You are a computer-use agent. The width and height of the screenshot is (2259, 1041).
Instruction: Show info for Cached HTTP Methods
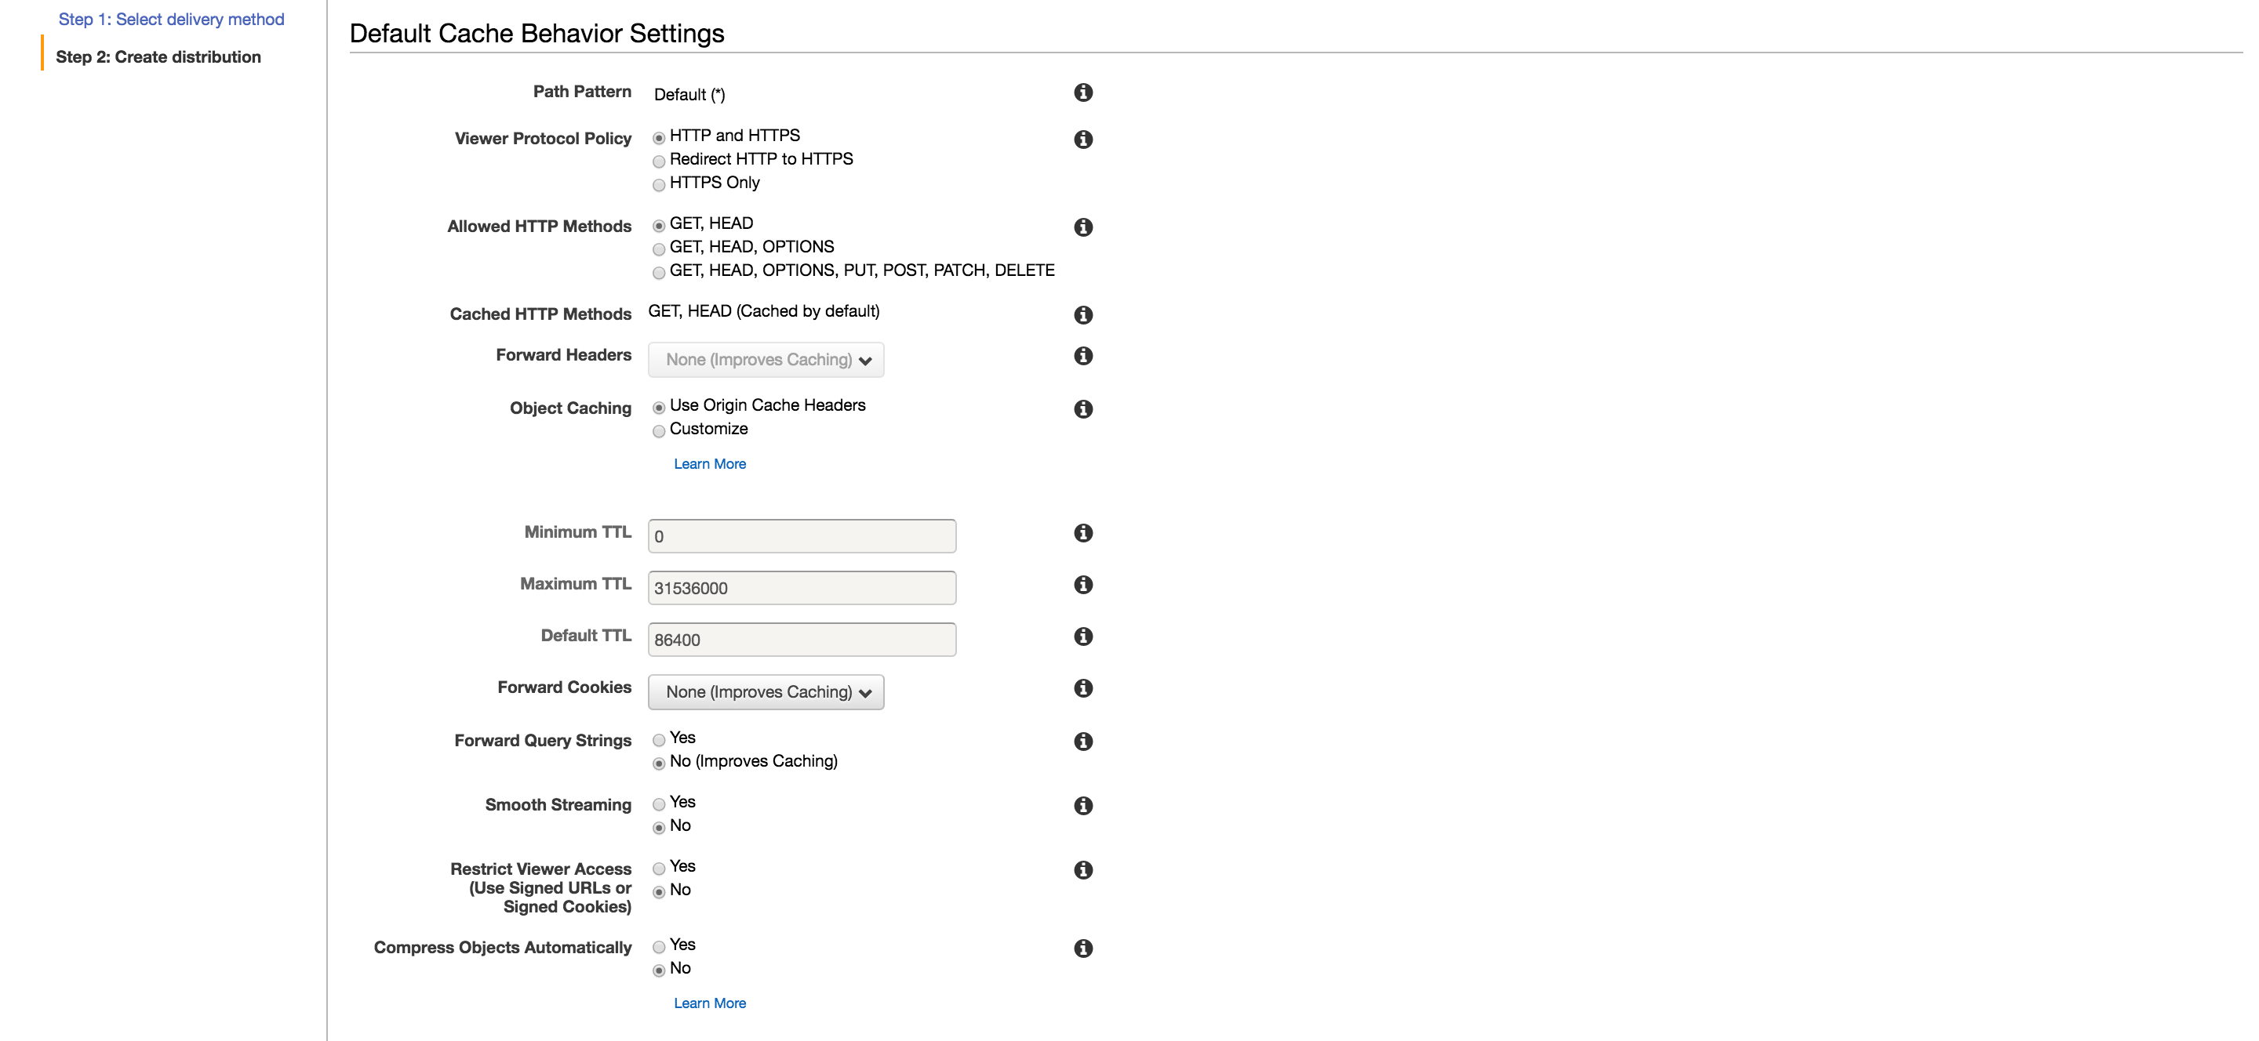pyautogui.click(x=1083, y=314)
